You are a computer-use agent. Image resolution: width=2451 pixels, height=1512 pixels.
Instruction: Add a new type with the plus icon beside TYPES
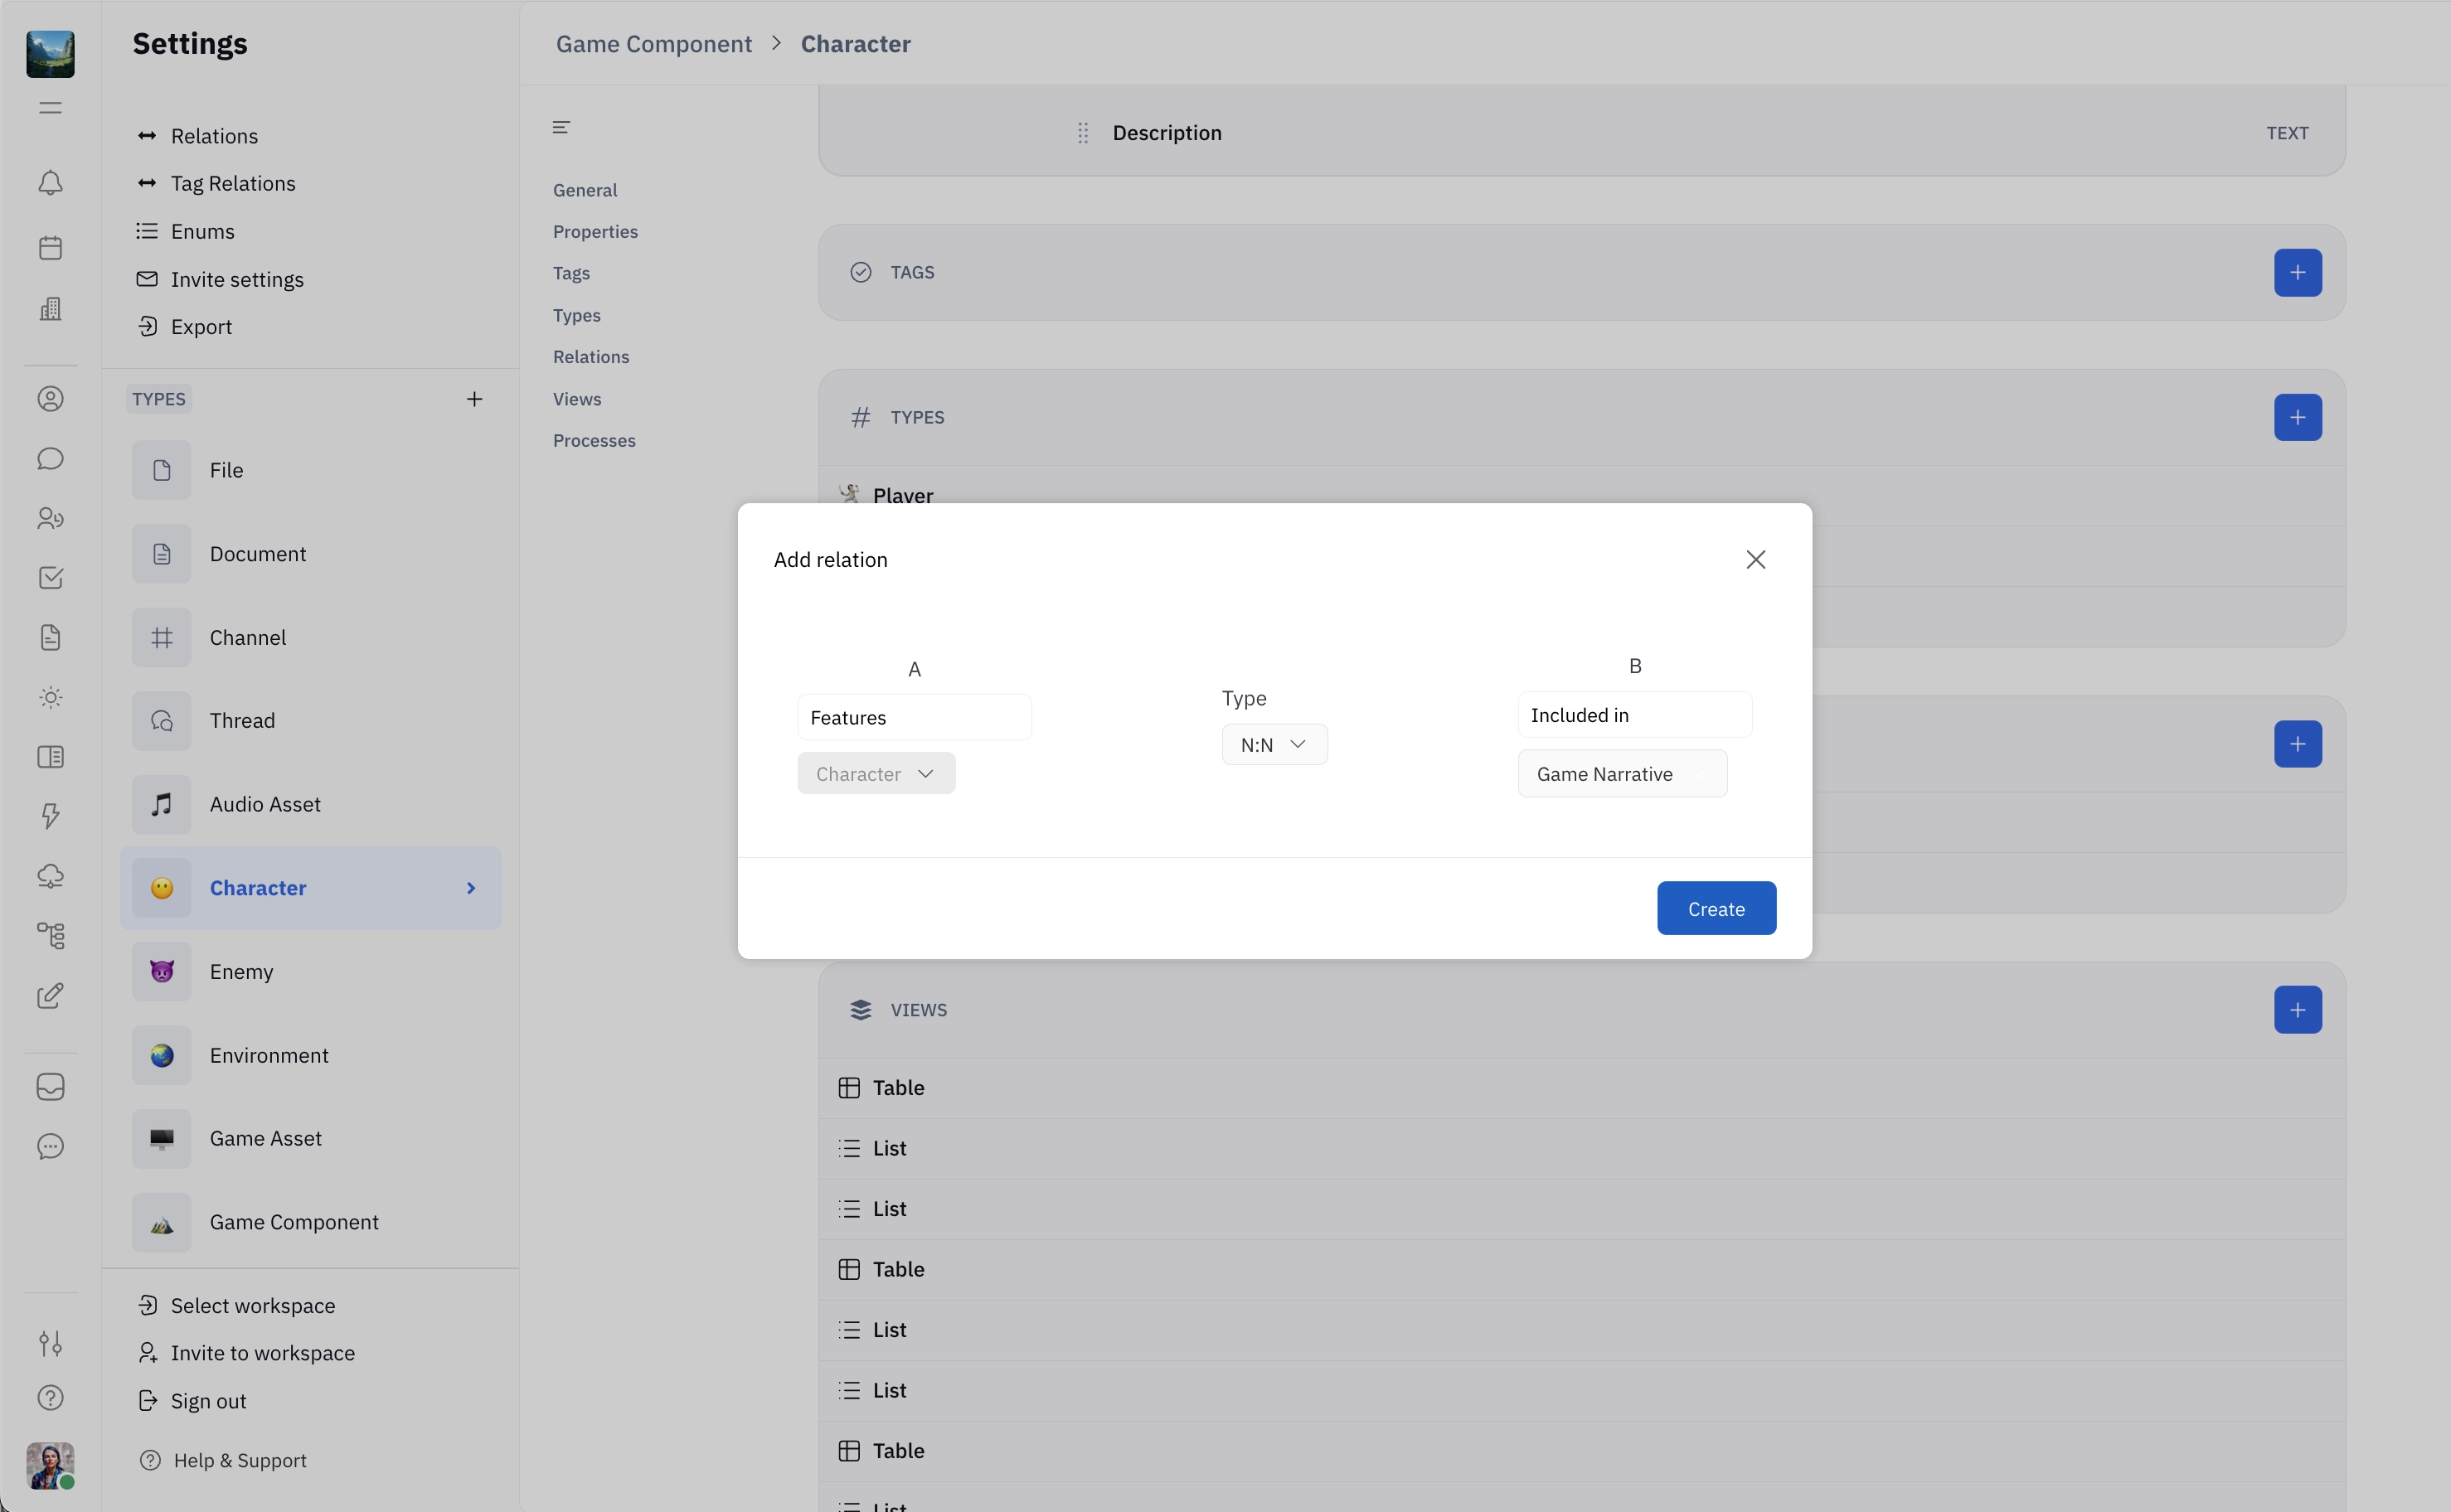click(474, 399)
